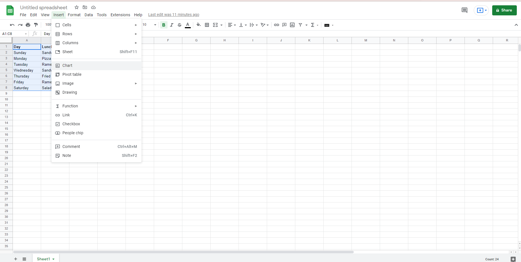Click the create filter funnel icon
This screenshot has width=521, height=262.
coord(300,25)
